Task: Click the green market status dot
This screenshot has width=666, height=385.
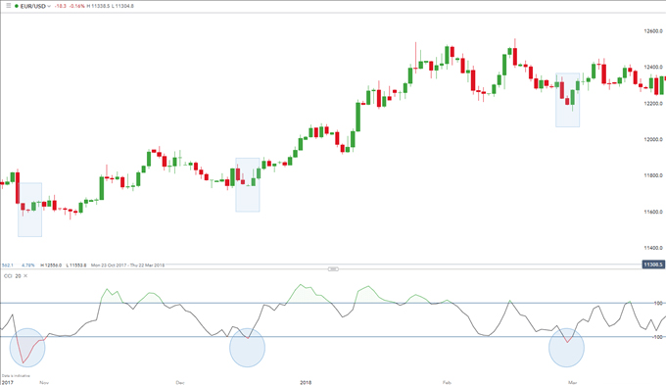Action: click(x=17, y=7)
